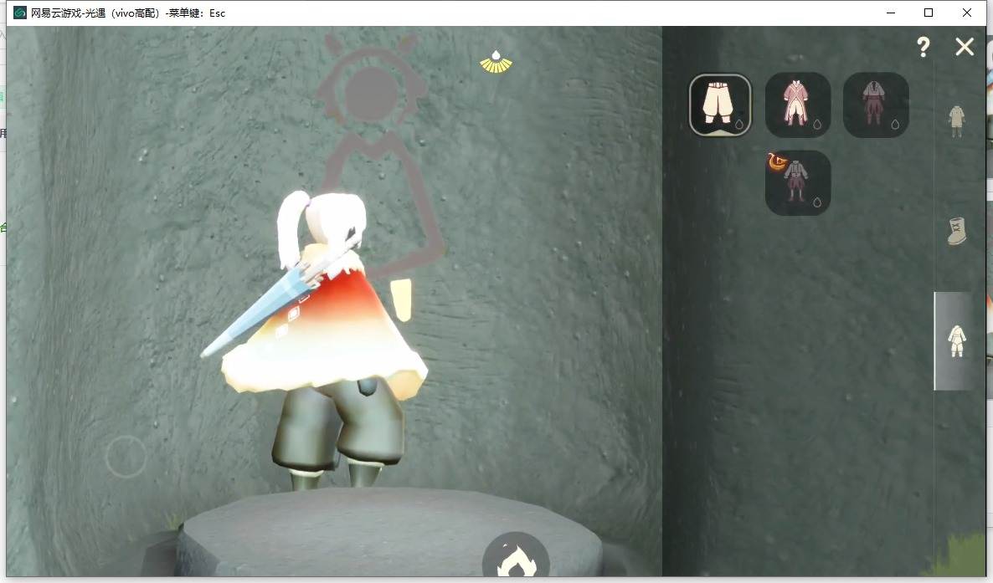Choose the pink long coat outfit
The width and height of the screenshot is (993, 583).
click(798, 105)
